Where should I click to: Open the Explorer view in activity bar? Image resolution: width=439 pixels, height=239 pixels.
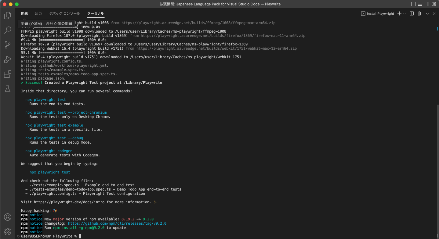pyautogui.click(x=8, y=16)
